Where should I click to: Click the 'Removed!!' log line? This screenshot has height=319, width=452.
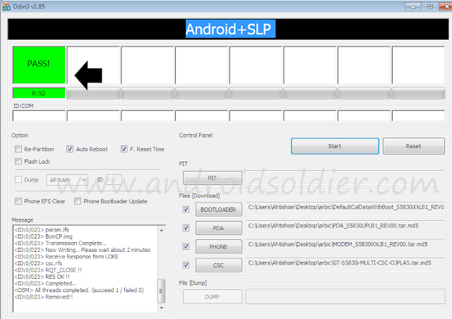44,297
